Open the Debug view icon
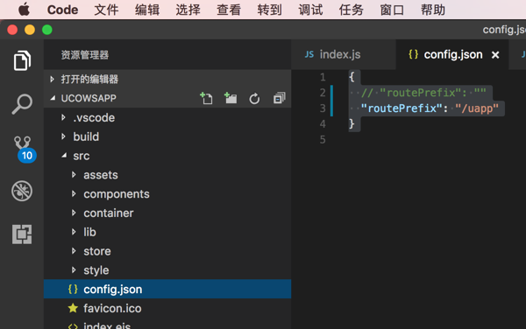Viewport: 526px width, 329px height. pos(22,191)
